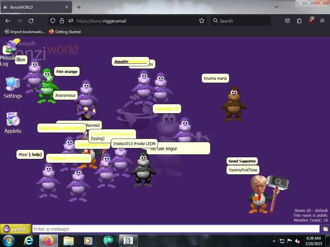Click the Enter a message input field
The height and width of the screenshot is (247, 330).
[176, 229]
